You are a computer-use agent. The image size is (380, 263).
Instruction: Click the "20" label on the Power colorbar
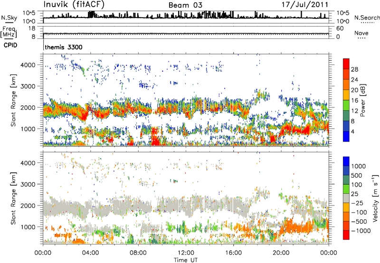(354, 90)
